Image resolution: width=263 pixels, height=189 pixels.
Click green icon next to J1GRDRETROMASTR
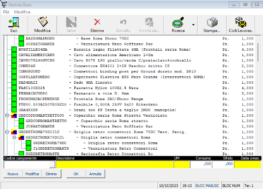click(29, 148)
